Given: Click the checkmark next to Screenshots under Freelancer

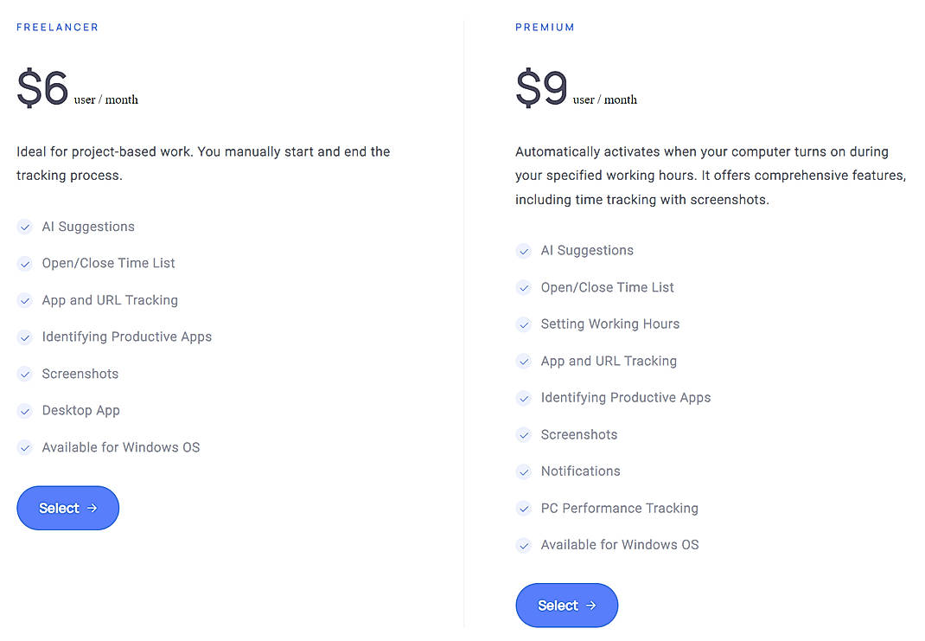Looking at the screenshot, I should pos(25,374).
